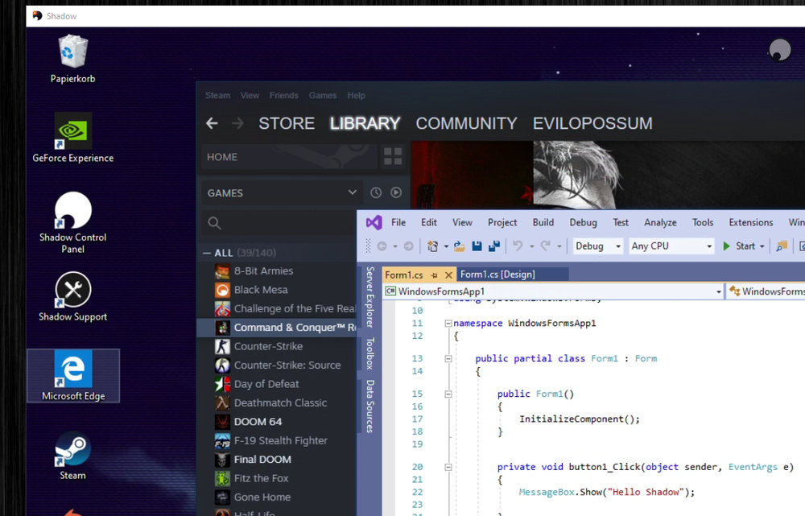This screenshot has width=805, height=516.
Task: Collapse the button1_Click method code block
Action: pyautogui.click(x=448, y=467)
